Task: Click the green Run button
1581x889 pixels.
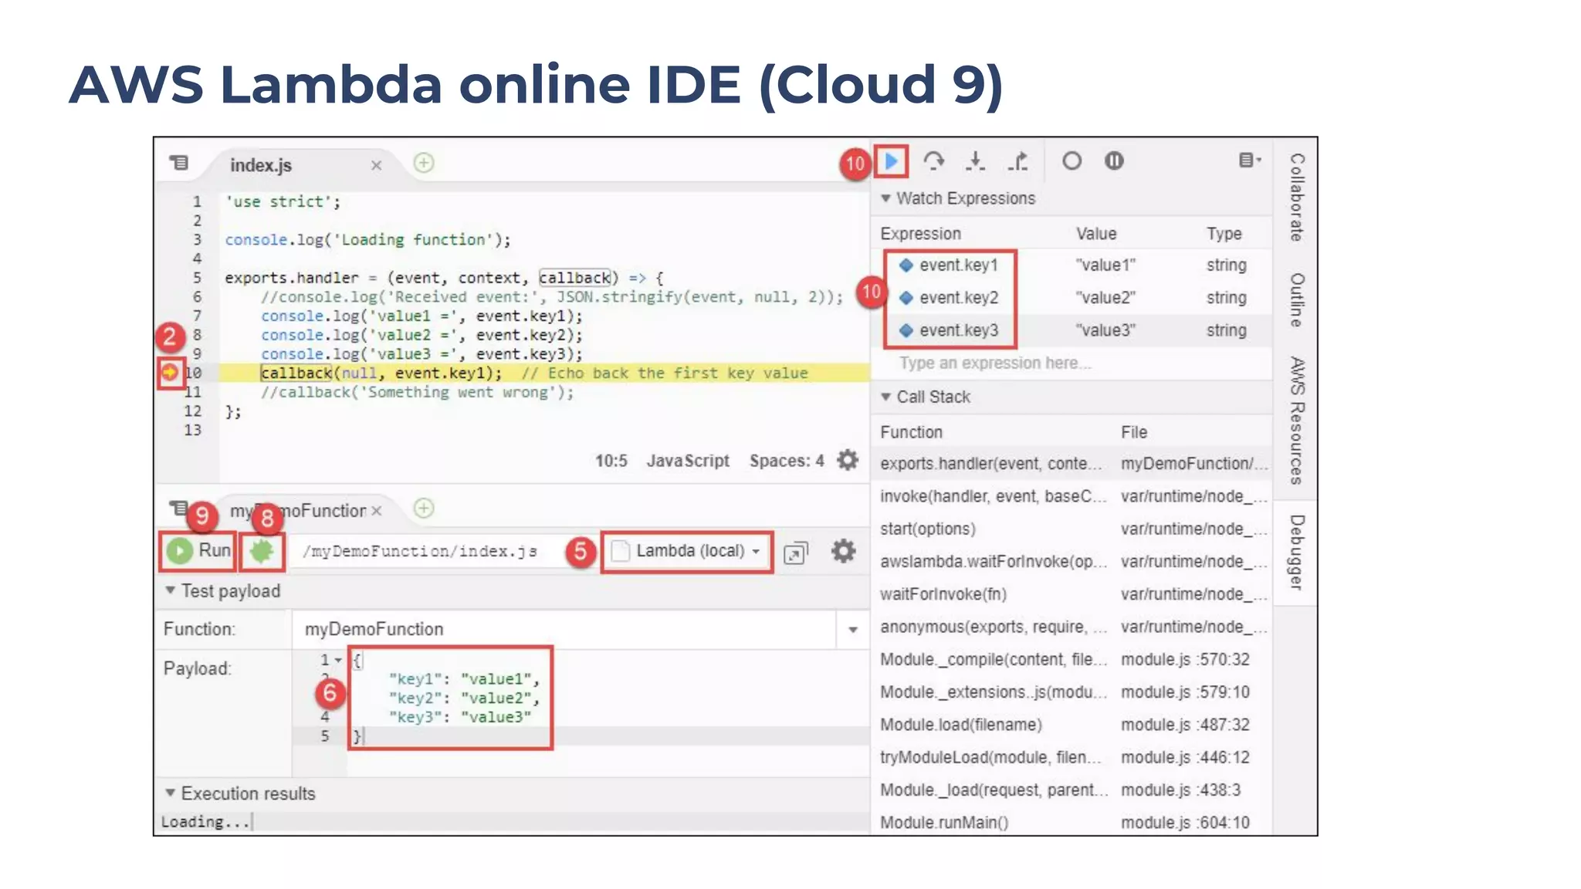Action: pos(198,550)
